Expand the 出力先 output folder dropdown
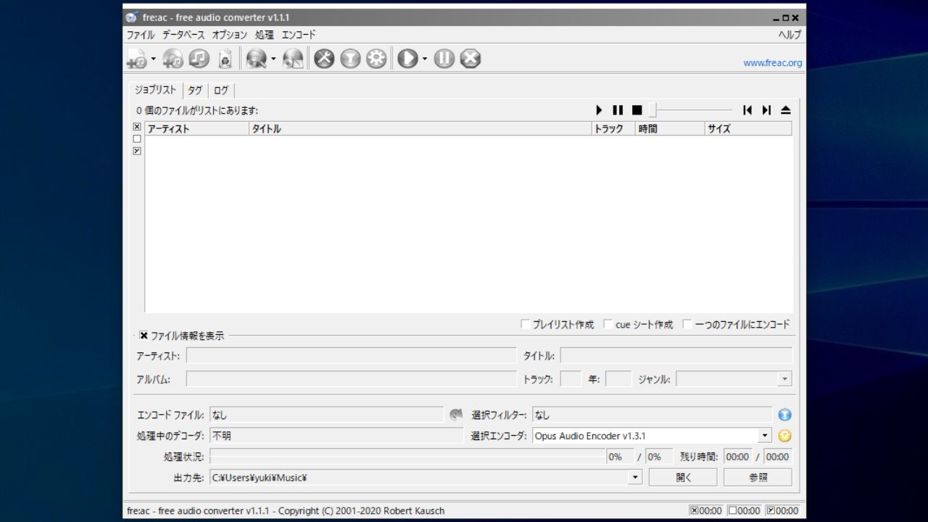The height and width of the screenshot is (522, 928). [636, 477]
